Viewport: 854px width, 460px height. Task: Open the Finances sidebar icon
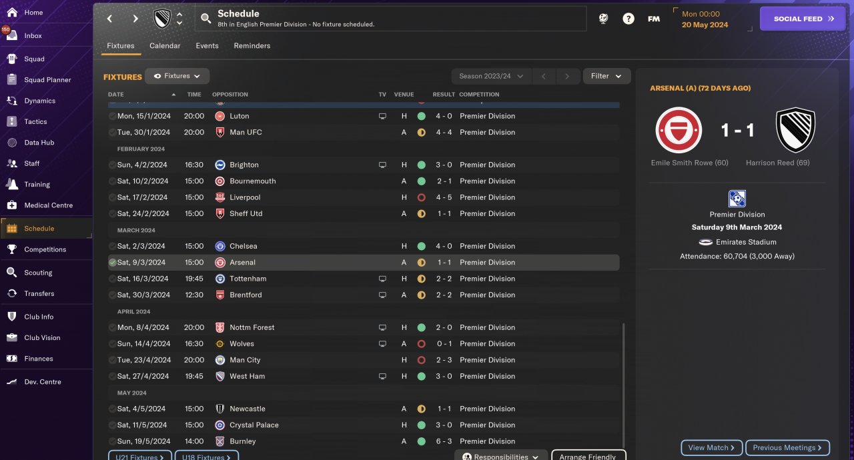point(12,359)
